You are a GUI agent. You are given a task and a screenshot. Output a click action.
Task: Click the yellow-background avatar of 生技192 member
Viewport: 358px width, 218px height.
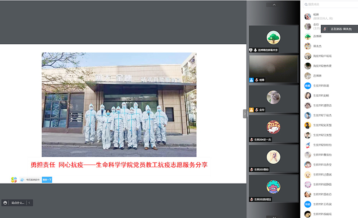[x=307, y=125]
